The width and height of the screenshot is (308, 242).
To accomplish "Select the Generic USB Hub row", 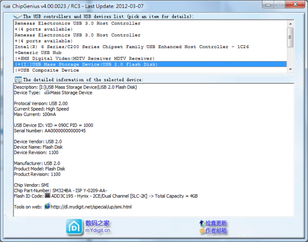I will pyautogui.click(x=150, y=52).
